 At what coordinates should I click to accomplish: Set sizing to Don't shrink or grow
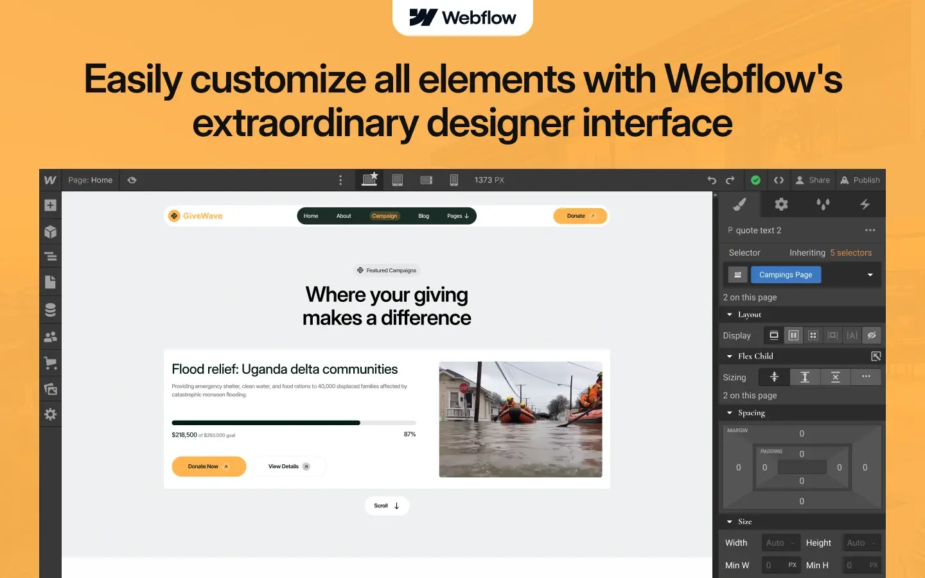(835, 377)
